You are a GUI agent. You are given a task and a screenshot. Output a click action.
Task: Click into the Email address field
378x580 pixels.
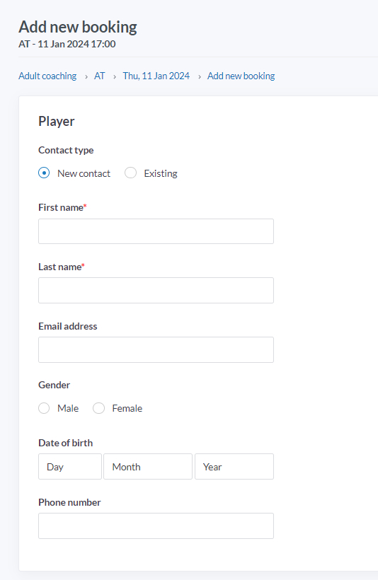[156, 349]
